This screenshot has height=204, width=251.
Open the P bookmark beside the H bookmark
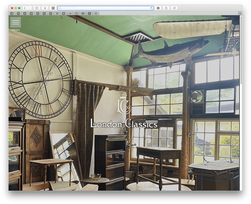44,13
